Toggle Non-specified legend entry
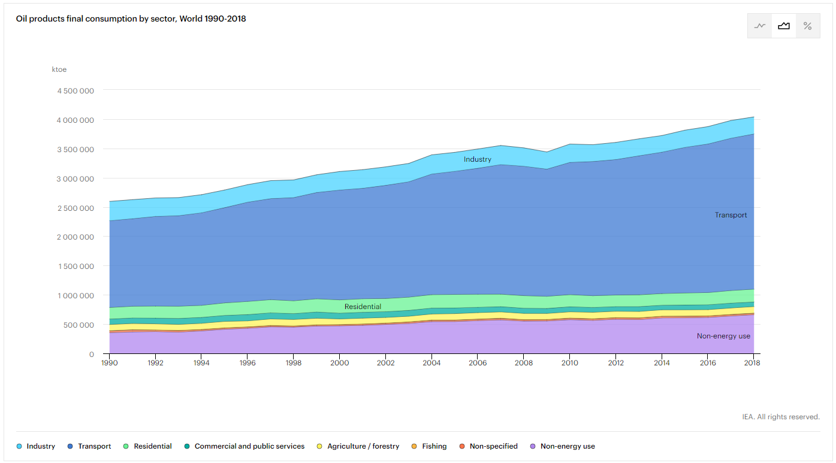Viewport: 836px width, 463px height. [x=488, y=446]
